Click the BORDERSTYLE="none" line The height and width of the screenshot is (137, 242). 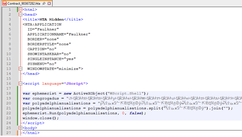(x=49, y=44)
